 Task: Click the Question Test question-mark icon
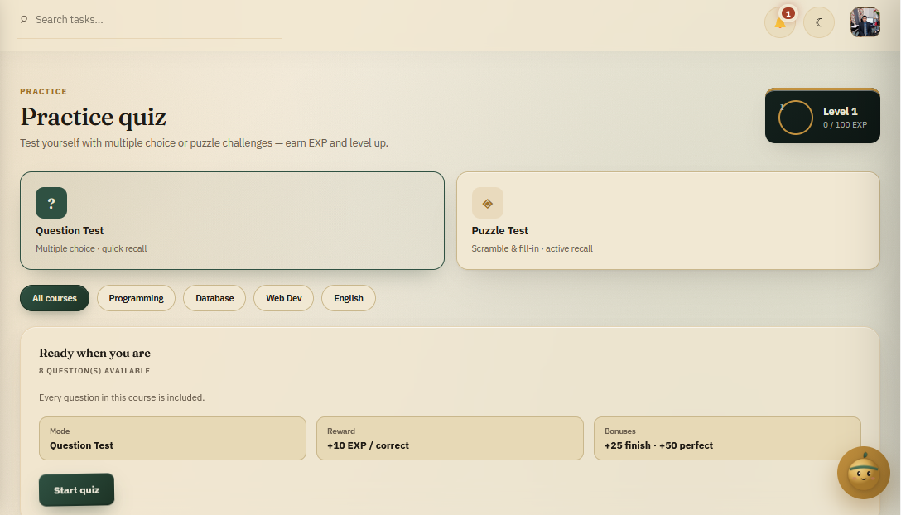[51, 203]
